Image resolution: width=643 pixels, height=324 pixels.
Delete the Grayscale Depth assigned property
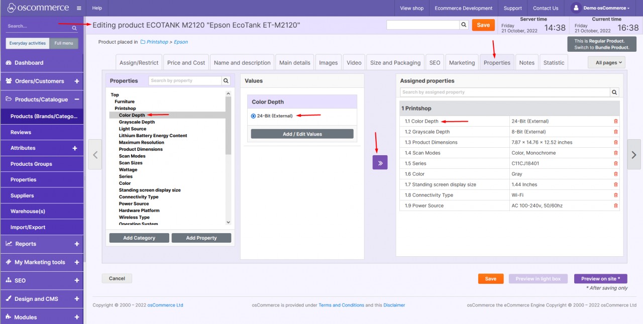tap(616, 132)
